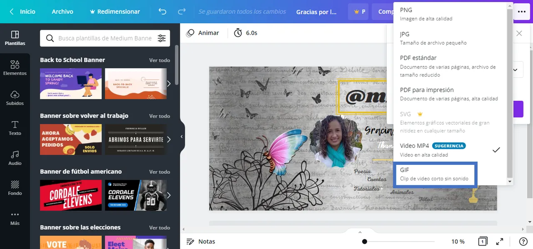Open the Subidos uploads panel
The image size is (533, 249).
(15, 98)
